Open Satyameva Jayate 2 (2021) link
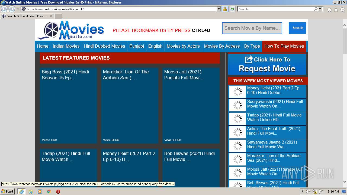Viewport: 347px width, 195px height. (272, 144)
